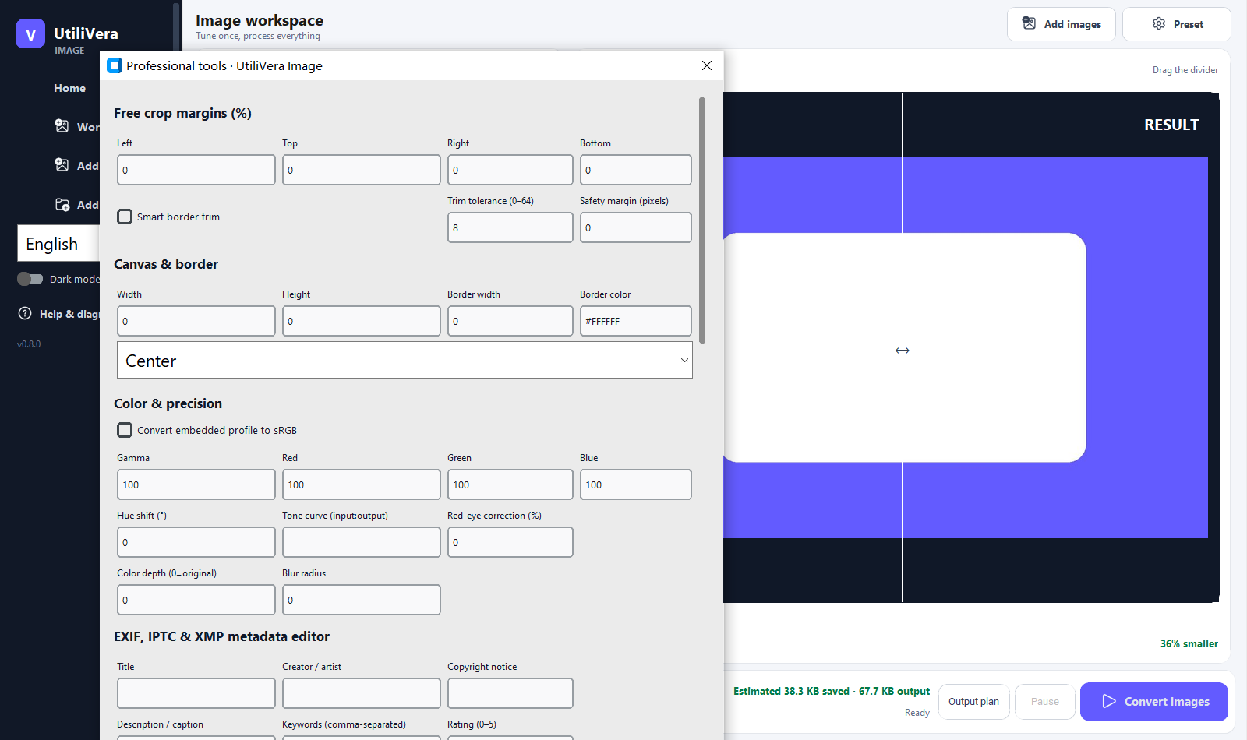This screenshot has height=740, width=1247.
Task: Click the RESULT preview label
Action: coord(1171,125)
